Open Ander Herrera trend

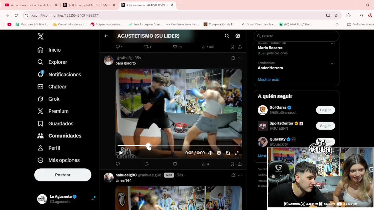270,68
